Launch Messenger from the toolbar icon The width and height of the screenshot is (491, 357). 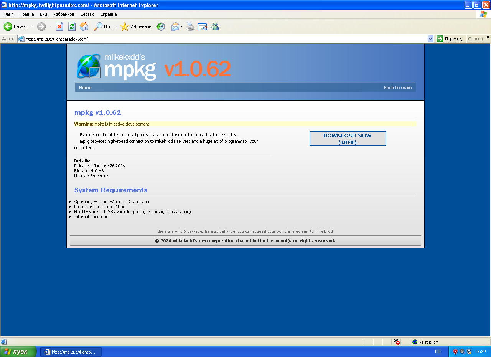click(215, 26)
